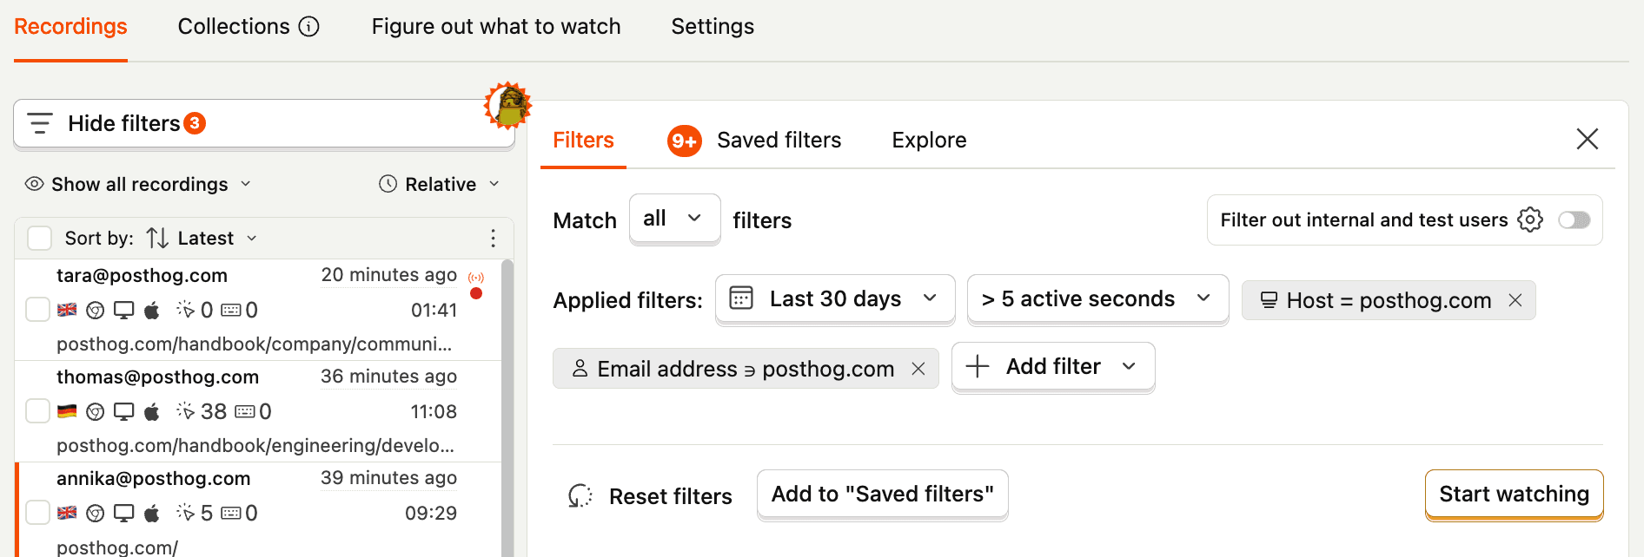
Task: Open the Collections tab
Action: pos(234,27)
